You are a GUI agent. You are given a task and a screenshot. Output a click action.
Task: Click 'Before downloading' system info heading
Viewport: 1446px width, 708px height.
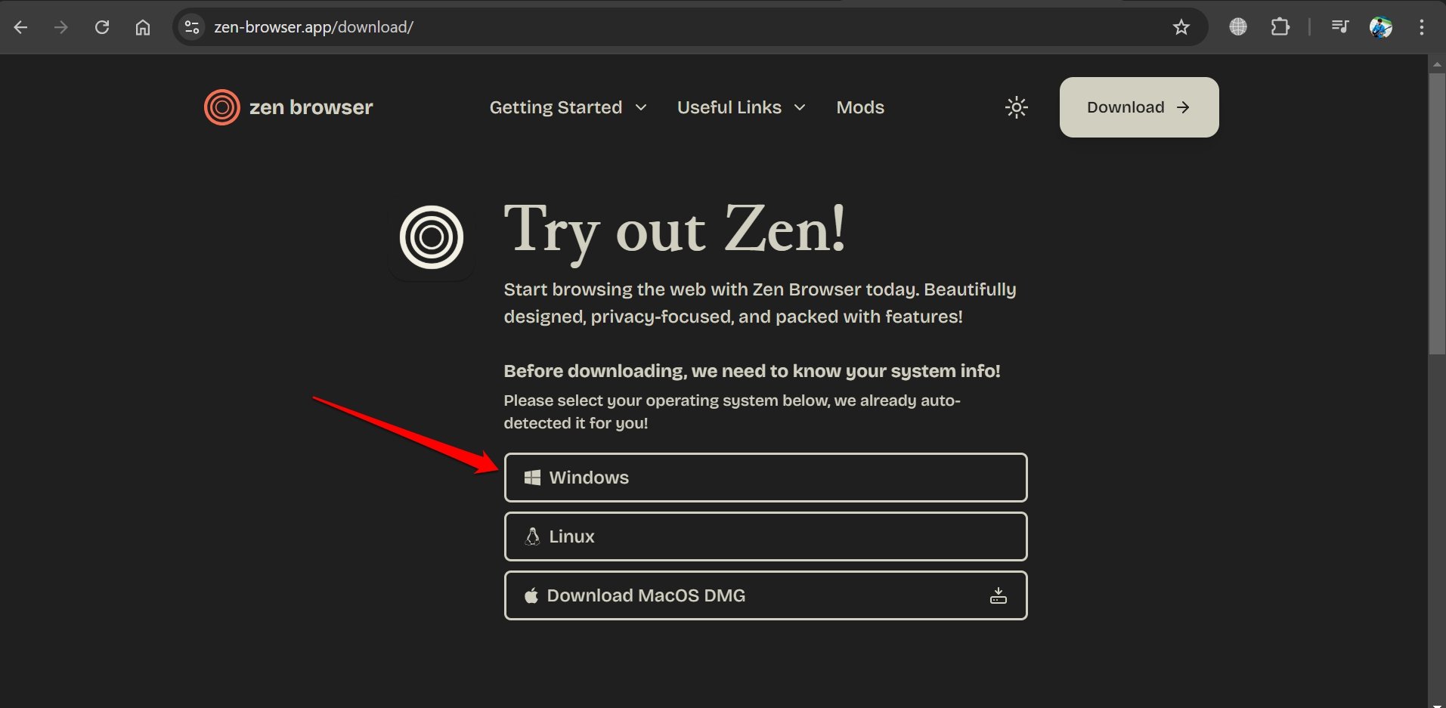point(752,371)
